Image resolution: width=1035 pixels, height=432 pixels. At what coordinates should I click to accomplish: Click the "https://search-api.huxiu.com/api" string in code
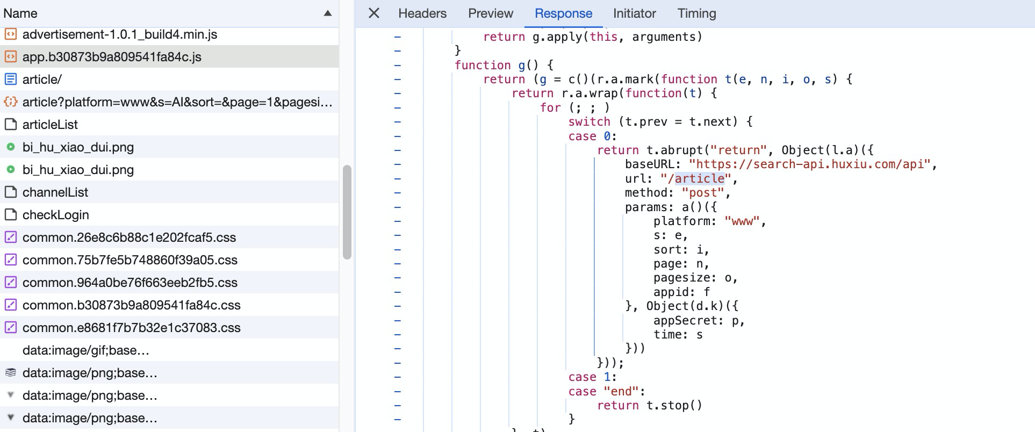pos(810,164)
